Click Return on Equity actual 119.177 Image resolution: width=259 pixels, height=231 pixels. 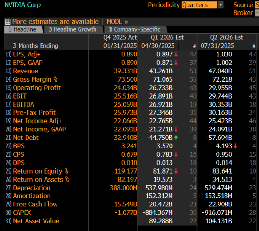coord(126,171)
